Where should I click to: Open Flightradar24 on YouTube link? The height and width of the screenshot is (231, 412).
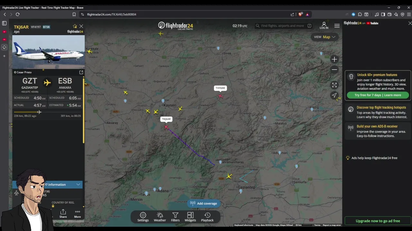coord(361,23)
